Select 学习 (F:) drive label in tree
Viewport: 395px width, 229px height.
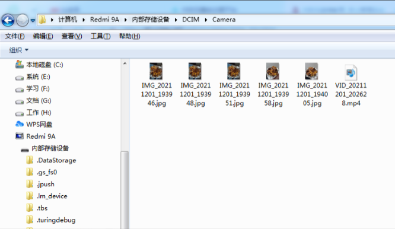point(38,88)
